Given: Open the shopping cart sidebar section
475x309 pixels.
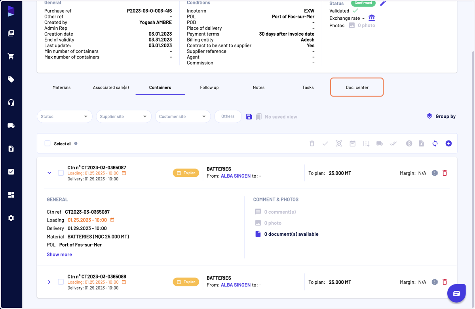Looking at the screenshot, I should tap(11, 56).
